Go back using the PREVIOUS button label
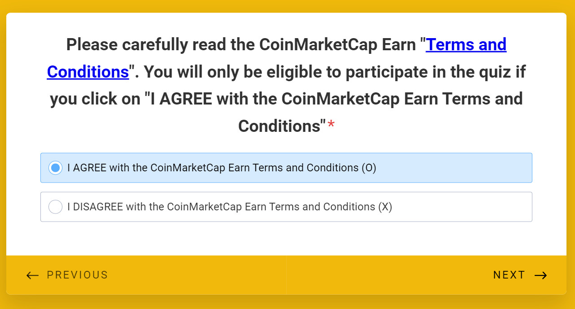The width and height of the screenshot is (575, 309). 77,275
